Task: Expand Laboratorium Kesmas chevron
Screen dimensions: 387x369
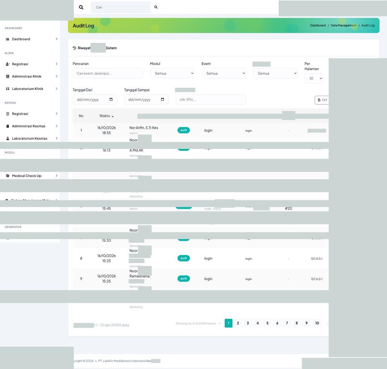Action: pos(56,138)
